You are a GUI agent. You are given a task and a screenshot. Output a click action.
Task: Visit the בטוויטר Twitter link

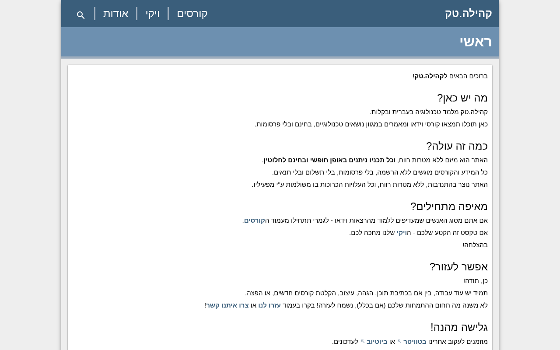pyautogui.click(x=415, y=341)
